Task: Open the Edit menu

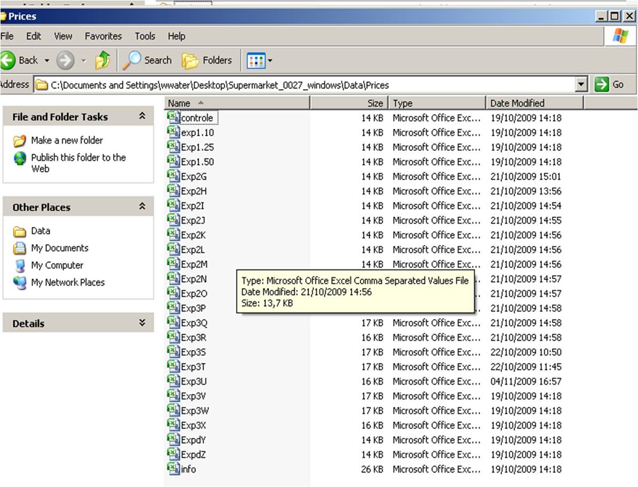Action: tap(33, 36)
